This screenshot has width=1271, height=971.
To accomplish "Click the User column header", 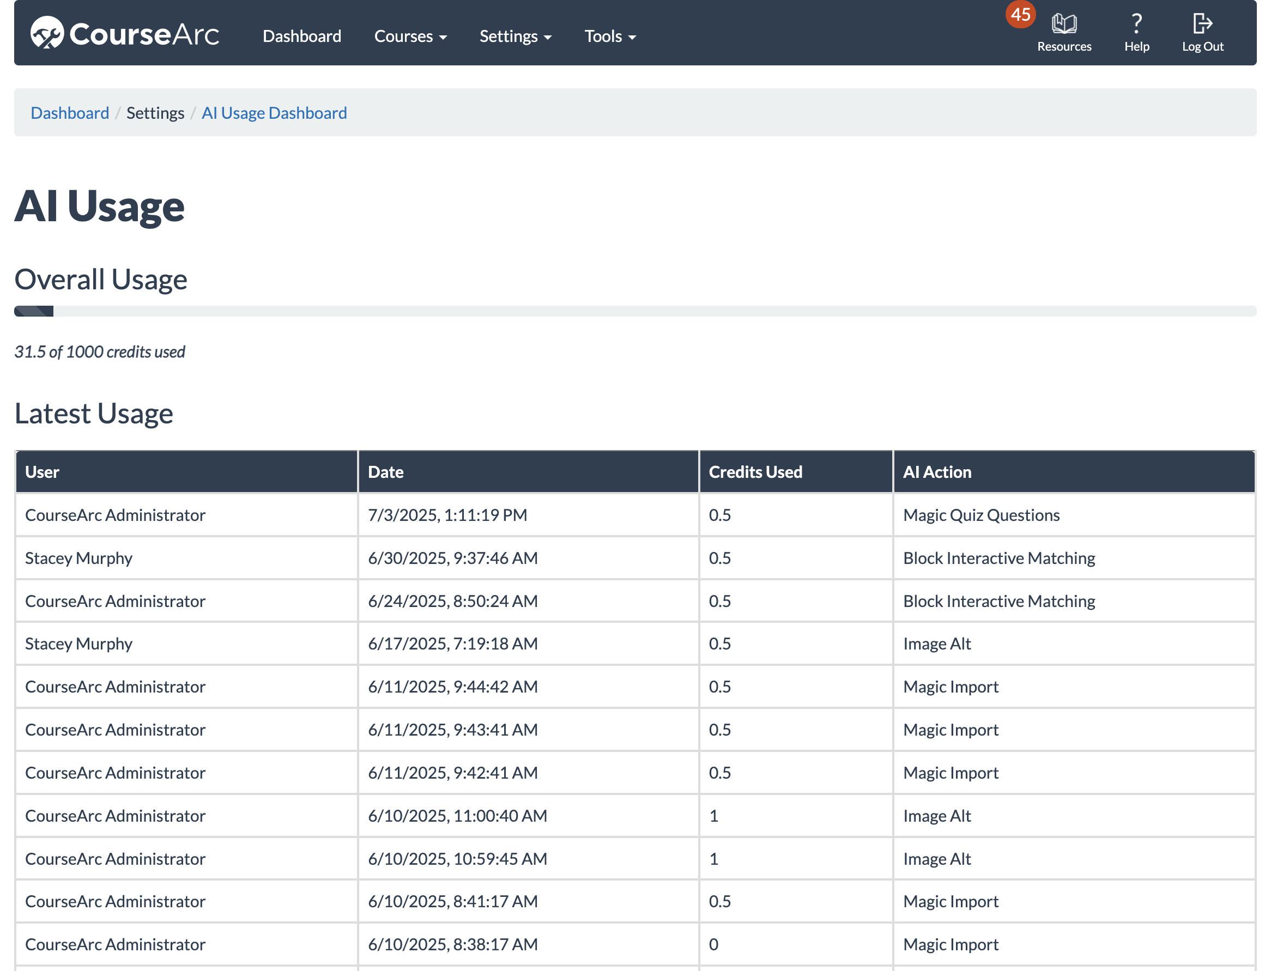I will point(187,472).
